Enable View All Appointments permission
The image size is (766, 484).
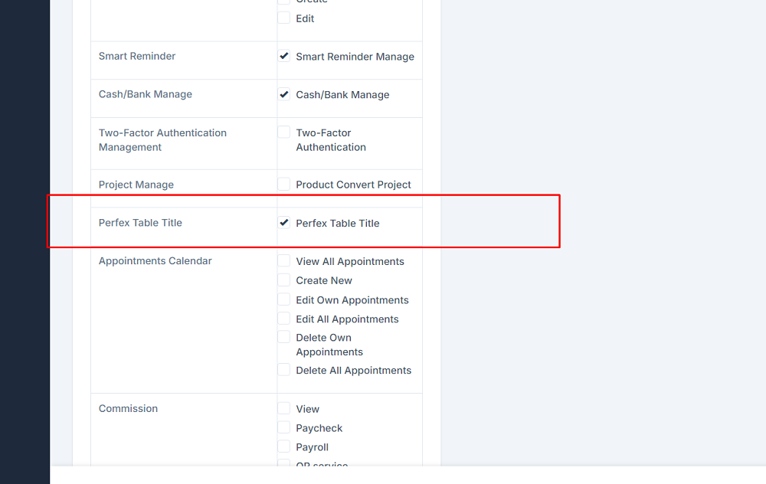(284, 261)
